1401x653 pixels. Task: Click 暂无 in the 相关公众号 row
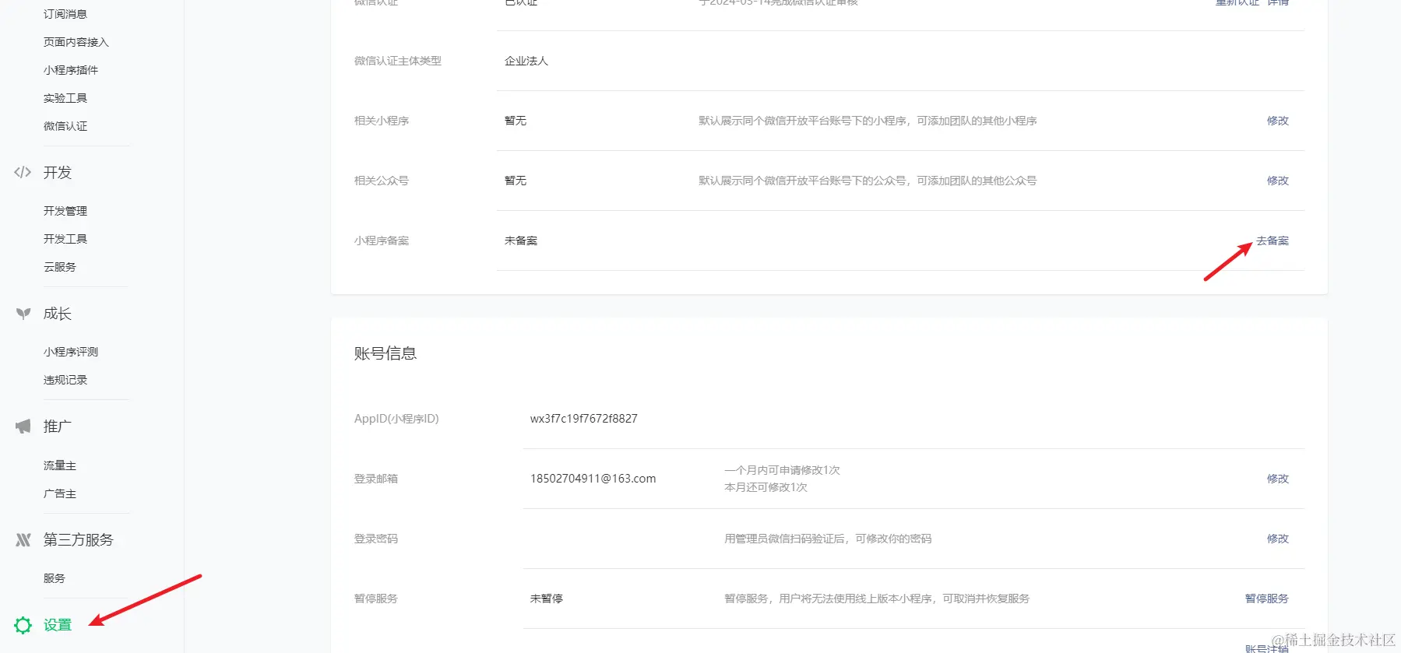click(x=516, y=181)
